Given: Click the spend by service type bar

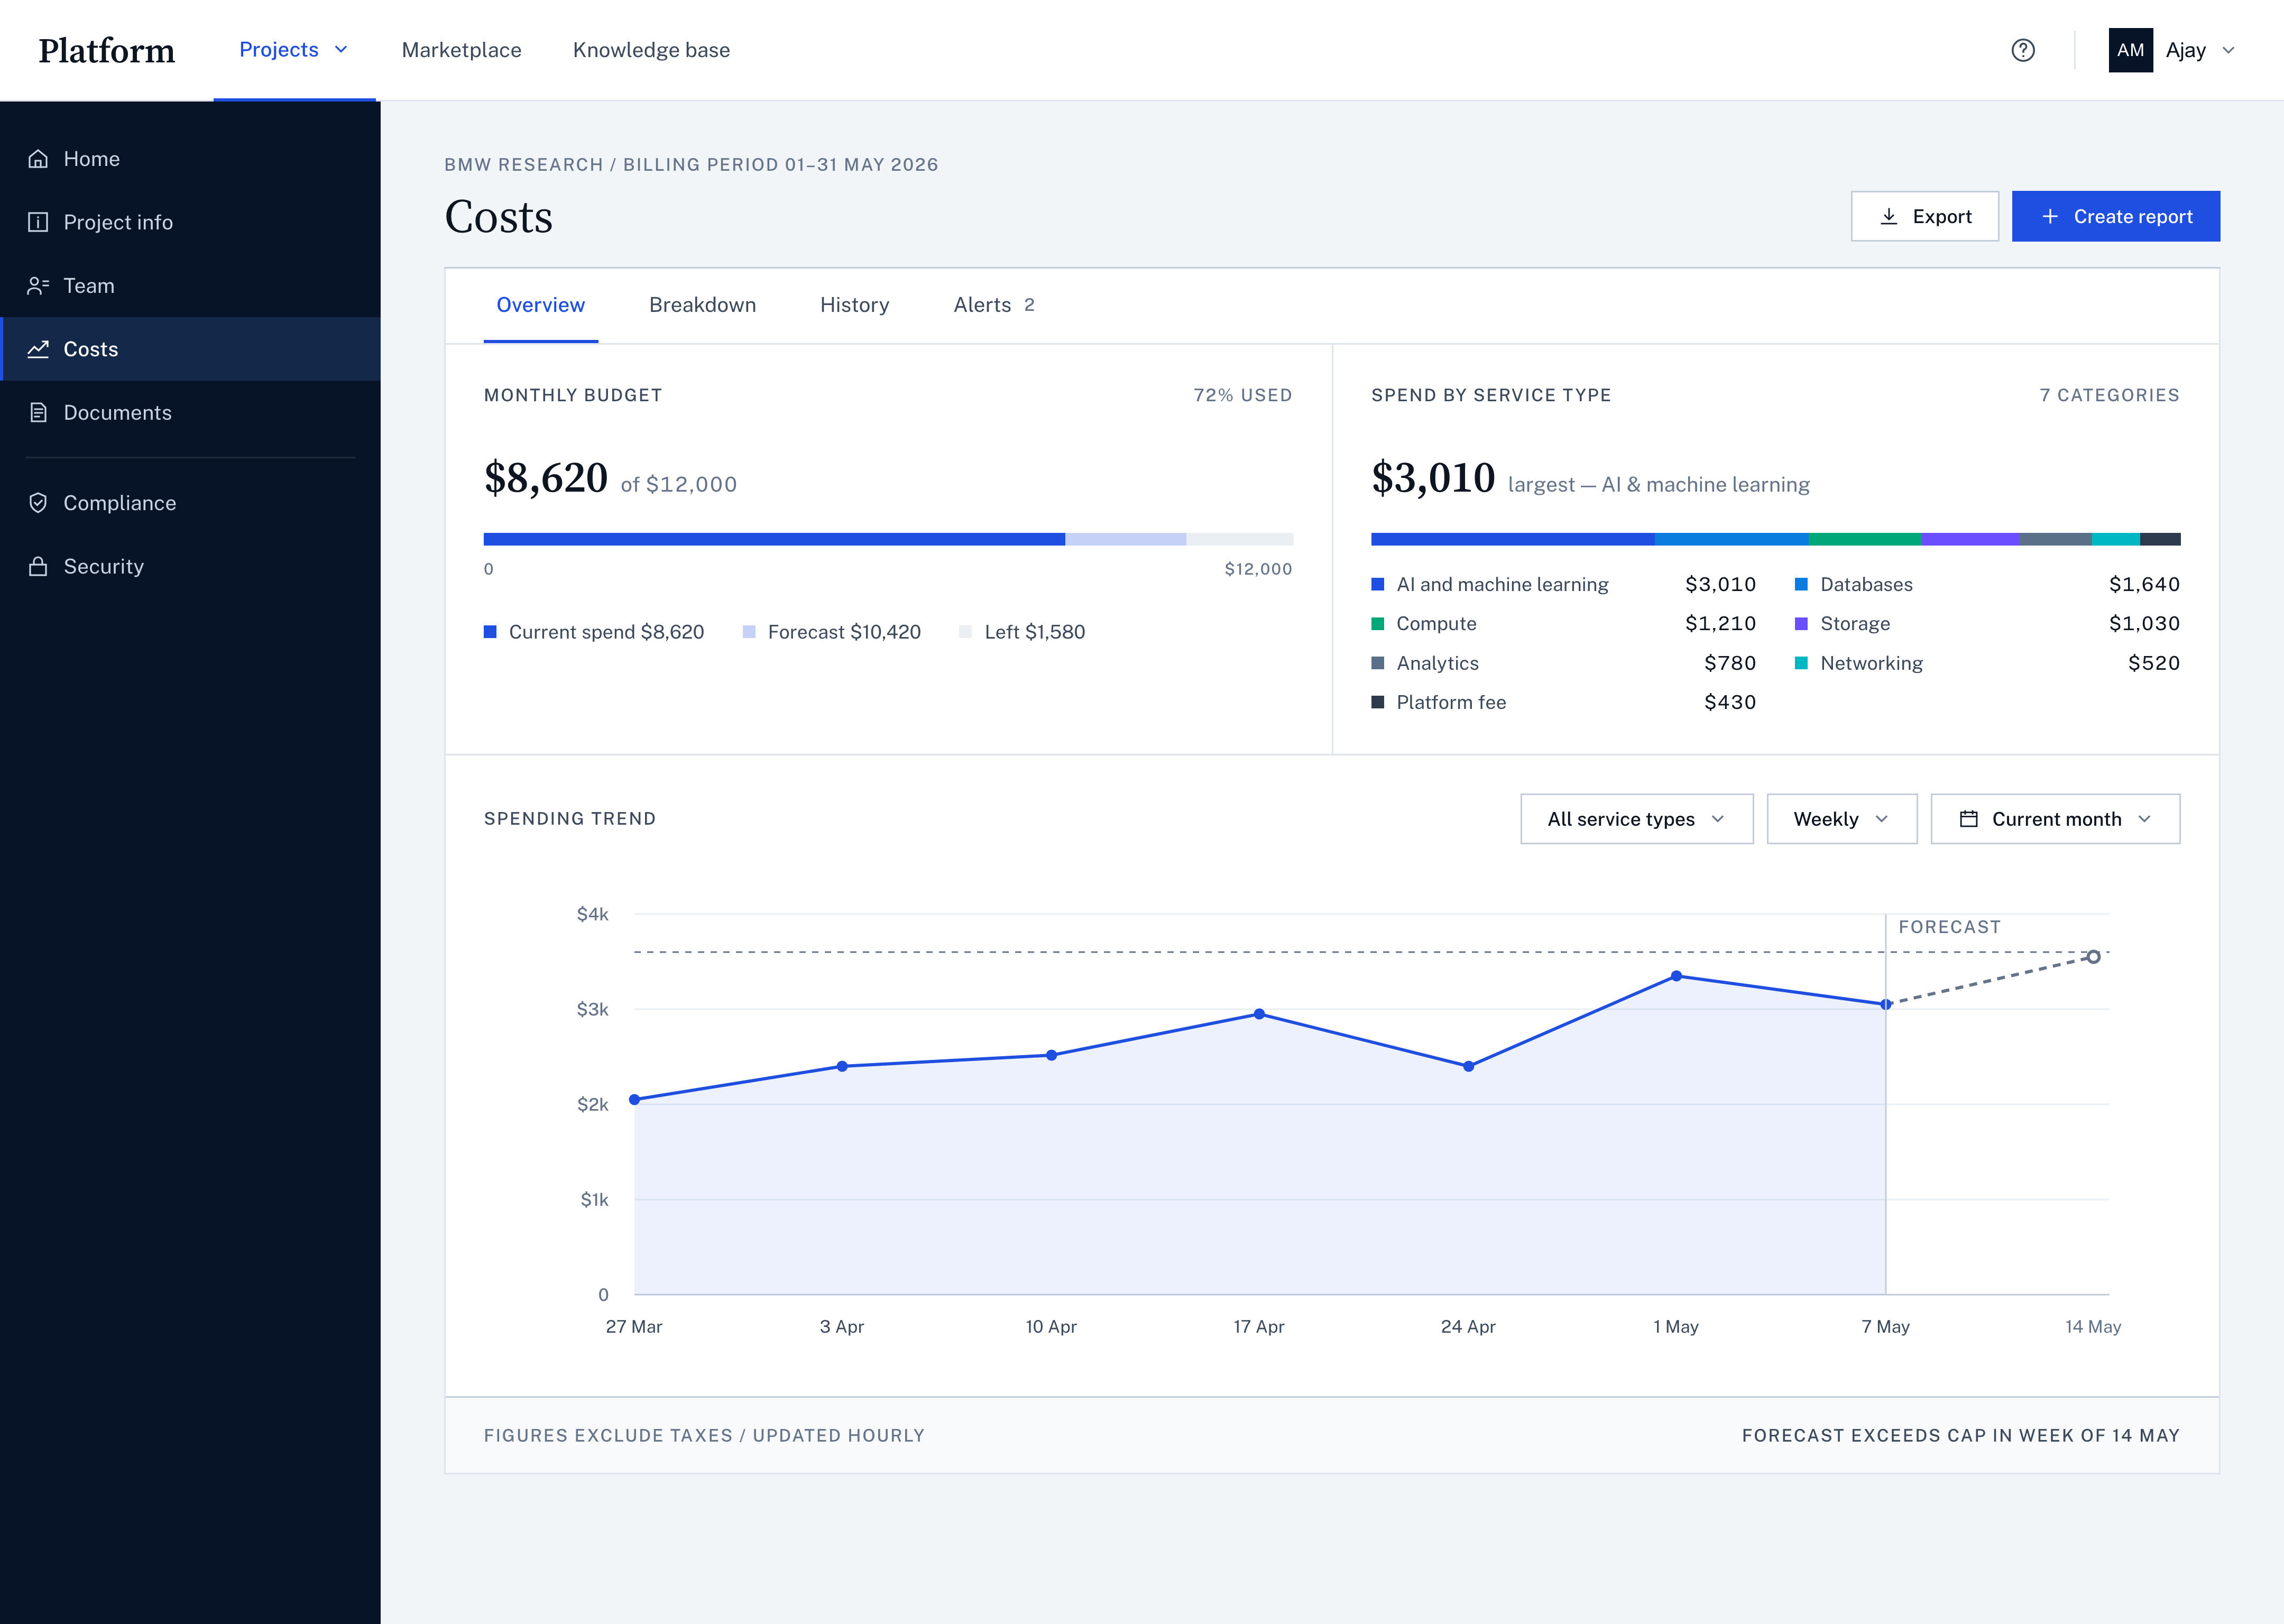Looking at the screenshot, I should click(x=1776, y=539).
